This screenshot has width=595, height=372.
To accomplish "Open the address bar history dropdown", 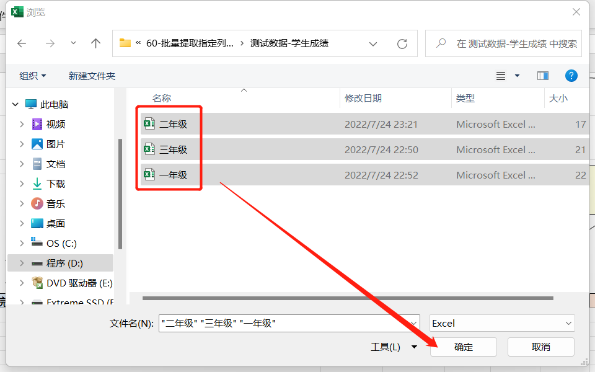I will pyautogui.click(x=373, y=44).
